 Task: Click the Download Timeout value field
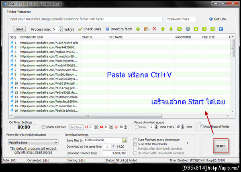pyautogui.click(x=115, y=153)
